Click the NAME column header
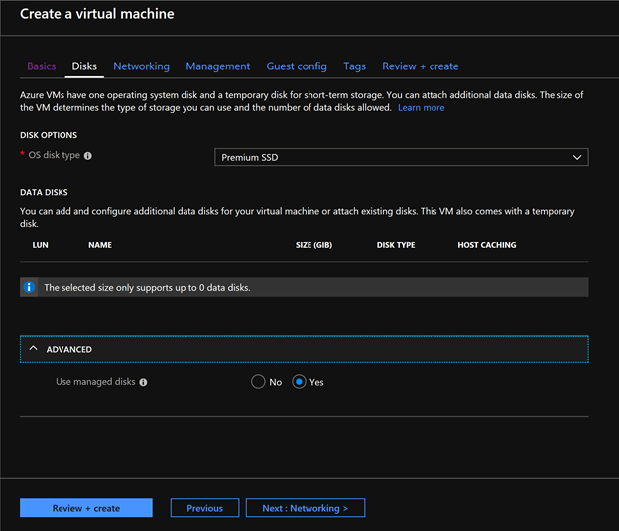Image resolution: width=619 pixels, height=531 pixels. click(100, 245)
